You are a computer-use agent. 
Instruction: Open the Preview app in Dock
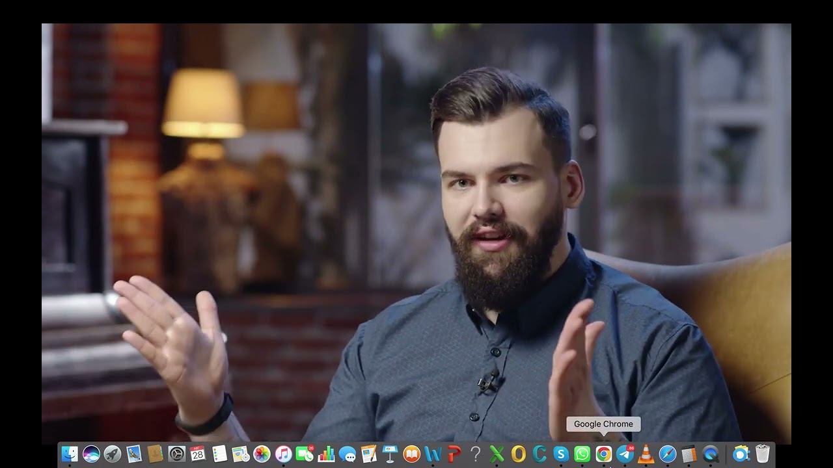click(x=240, y=454)
